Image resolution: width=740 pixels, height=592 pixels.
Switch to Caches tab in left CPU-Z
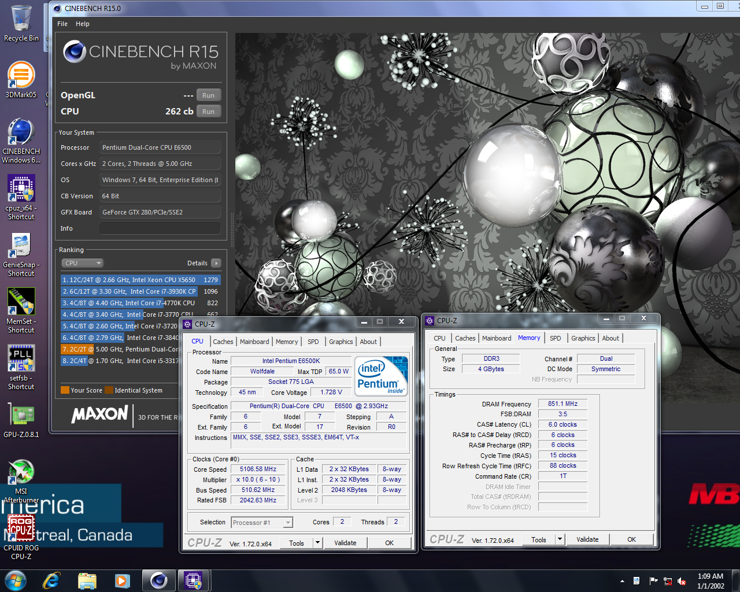tap(223, 342)
